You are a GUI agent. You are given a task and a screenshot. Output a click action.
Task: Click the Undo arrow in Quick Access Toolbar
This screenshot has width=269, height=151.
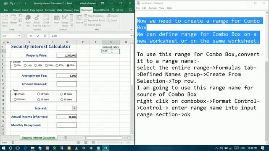[11, 3]
